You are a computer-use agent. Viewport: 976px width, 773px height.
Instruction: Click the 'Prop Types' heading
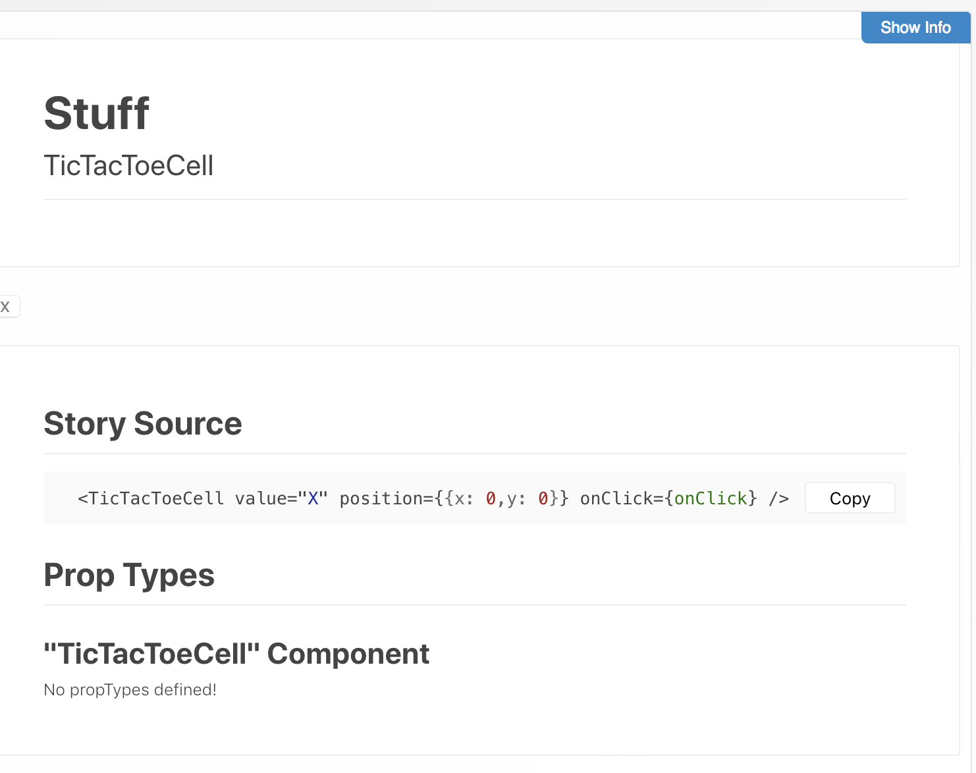click(x=129, y=575)
